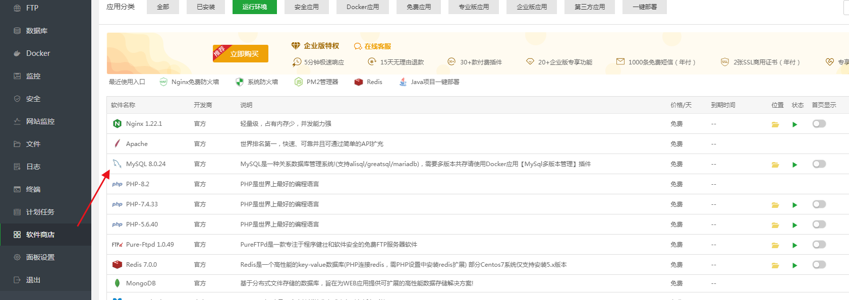Viewport: 849px width, 300px height.
Task: Open the Nginx免费防火墙 shortcut
Action: (x=189, y=82)
